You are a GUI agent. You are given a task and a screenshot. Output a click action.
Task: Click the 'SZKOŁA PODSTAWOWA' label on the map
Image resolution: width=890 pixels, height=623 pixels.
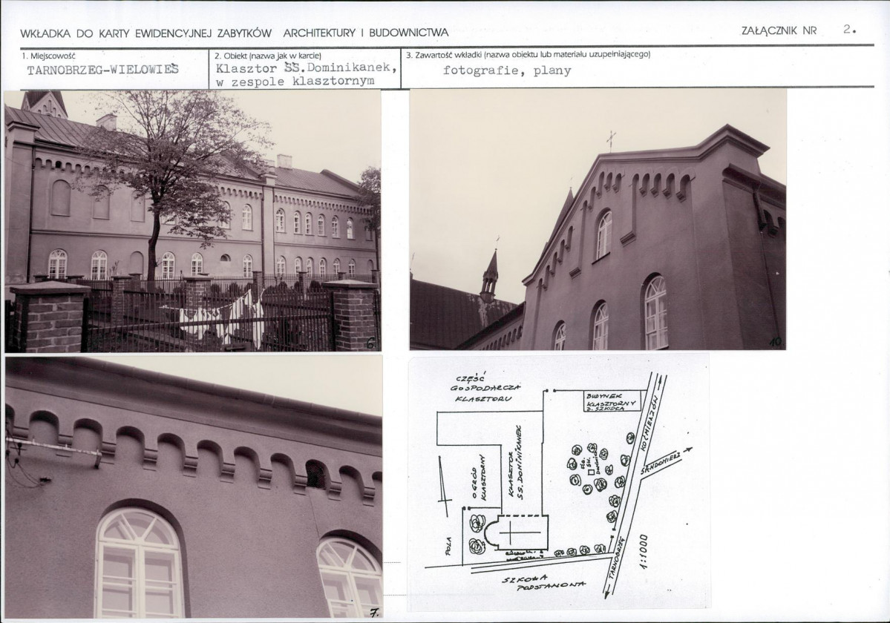coord(543,583)
